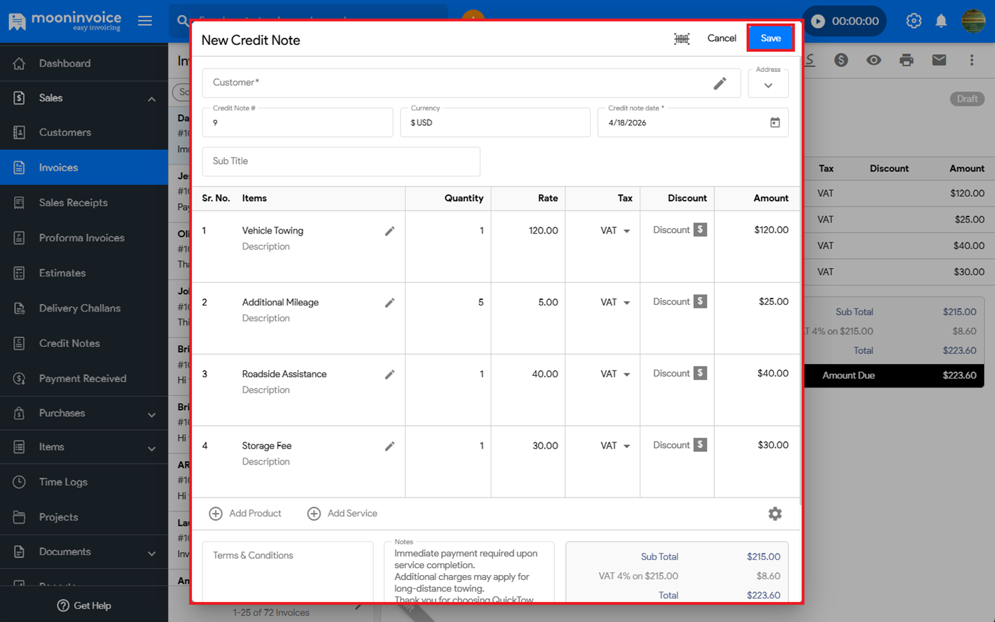
Task: Toggle discount type for Vehicle Towing
Action: click(700, 230)
